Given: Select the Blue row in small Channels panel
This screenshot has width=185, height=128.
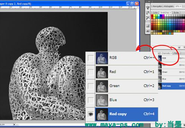Looking at the screenshot, I should [172, 79].
